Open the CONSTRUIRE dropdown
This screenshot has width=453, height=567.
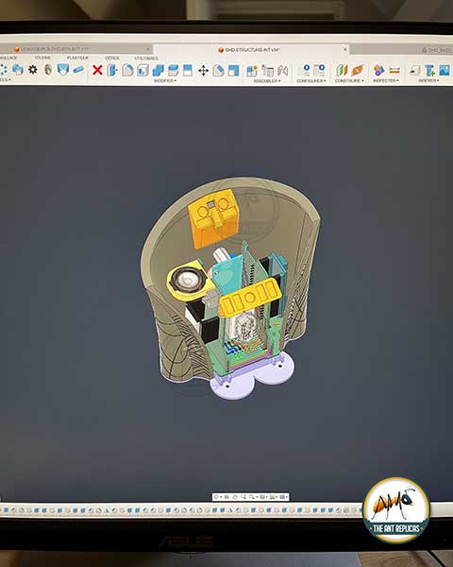[x=349, y=81]
